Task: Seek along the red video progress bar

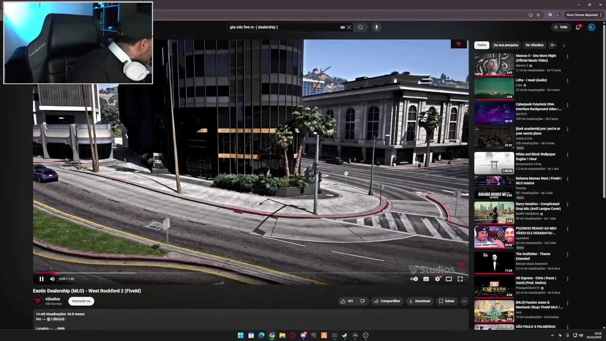Action: 250,273
